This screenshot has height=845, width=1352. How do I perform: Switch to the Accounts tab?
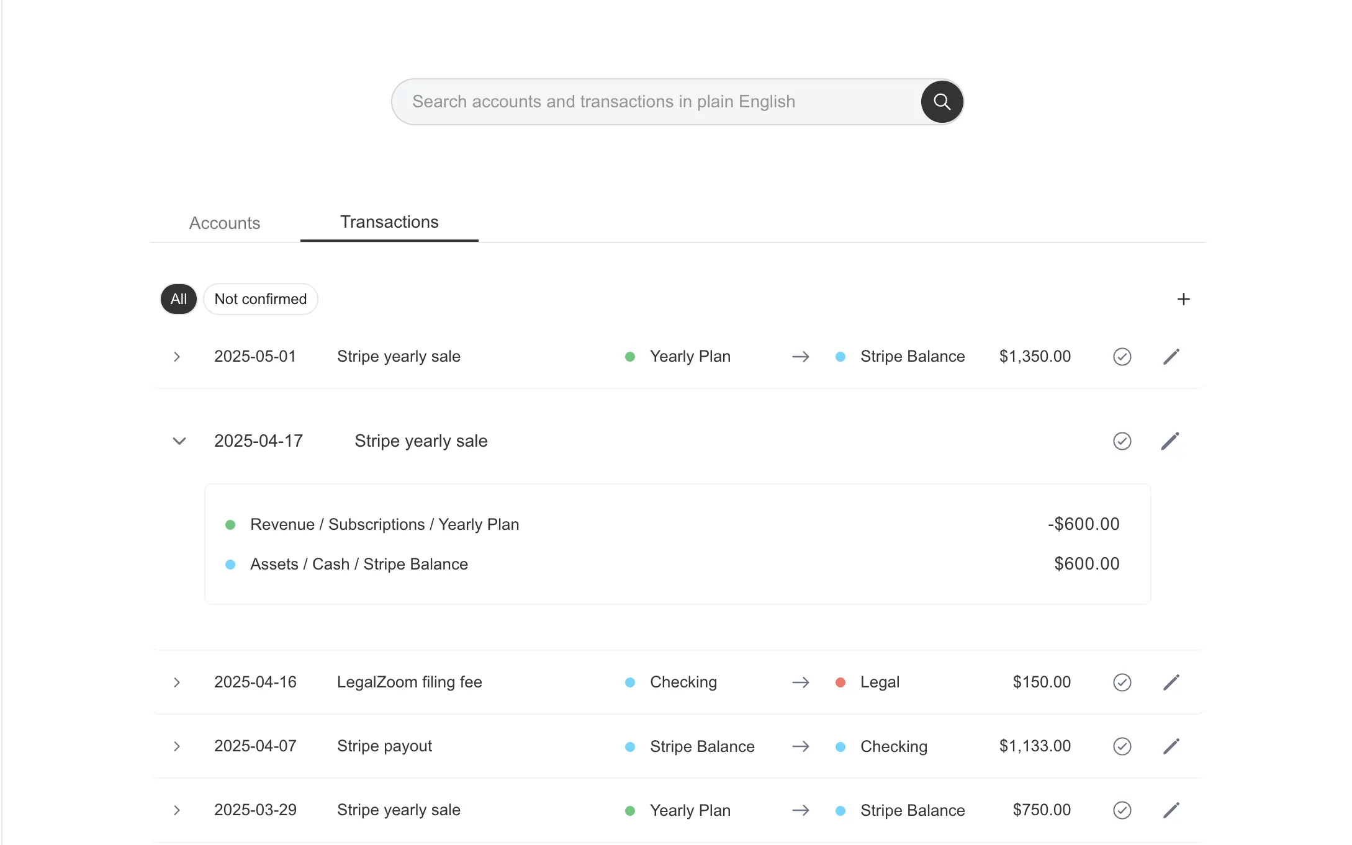225,223
